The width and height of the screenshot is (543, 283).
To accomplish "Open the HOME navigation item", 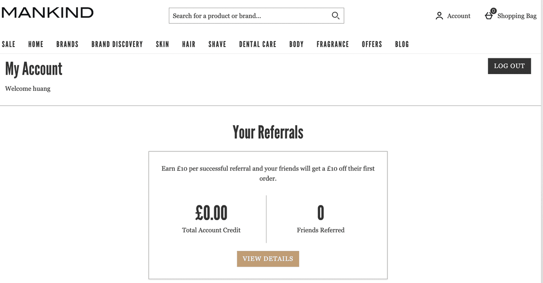I will click(36, 44).
